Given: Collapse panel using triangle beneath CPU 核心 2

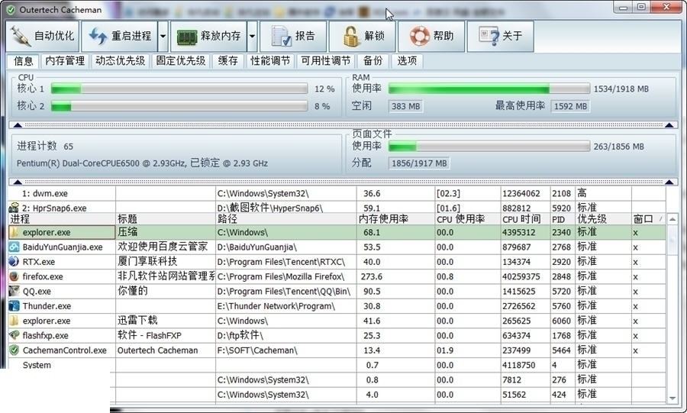Looking at the screenshot, I should point(15,125).
